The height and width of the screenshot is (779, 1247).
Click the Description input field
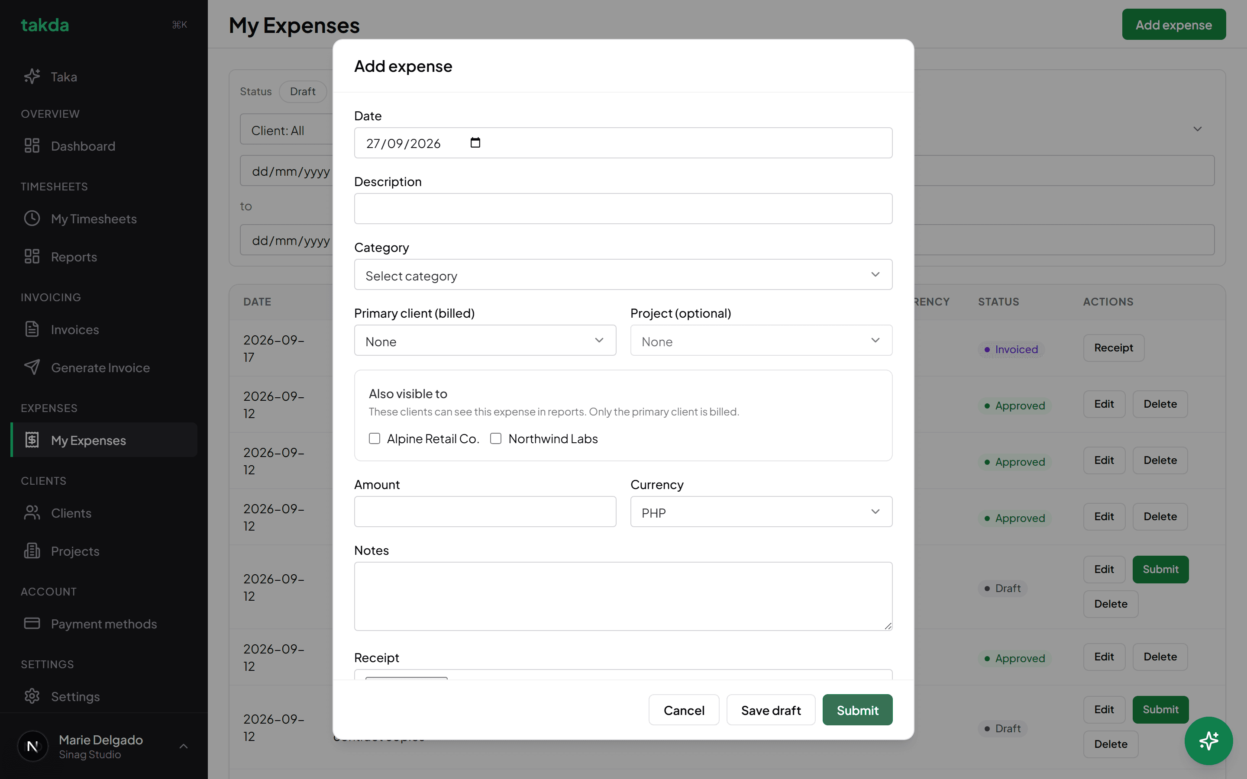pos(623,209)
